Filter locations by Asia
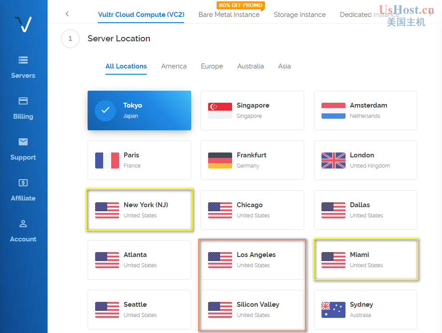 (x=285, y=66)
